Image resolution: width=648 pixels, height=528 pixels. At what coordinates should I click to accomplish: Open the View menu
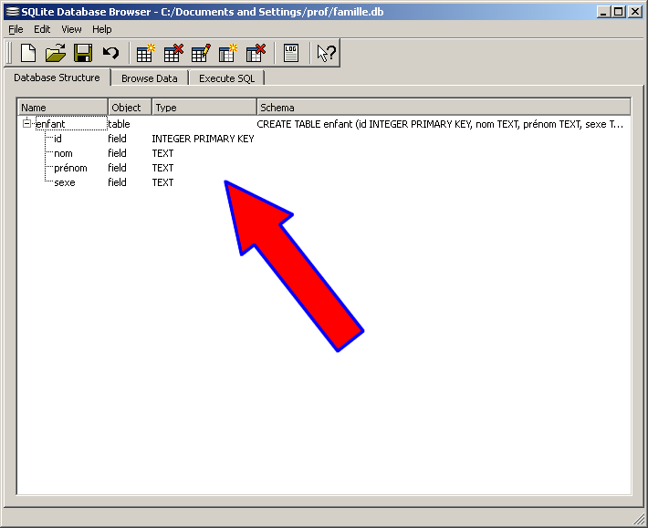click(71, 29)
